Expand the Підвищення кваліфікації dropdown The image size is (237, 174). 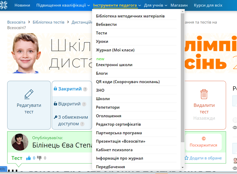pos(63,5)
